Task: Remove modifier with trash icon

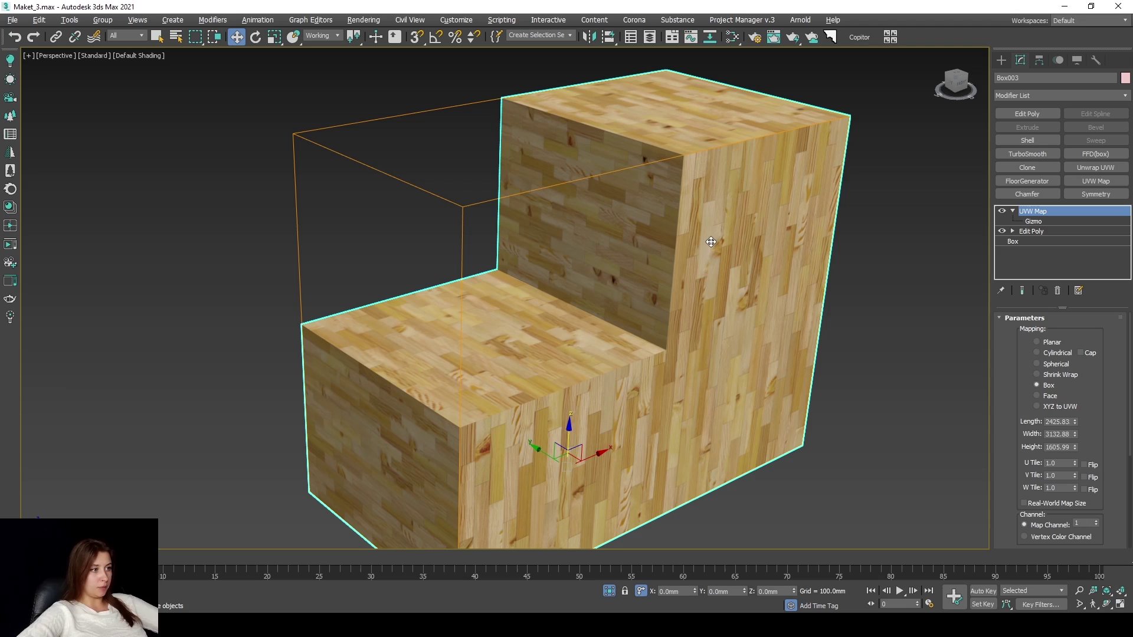Action: [x=1057, y=290]
